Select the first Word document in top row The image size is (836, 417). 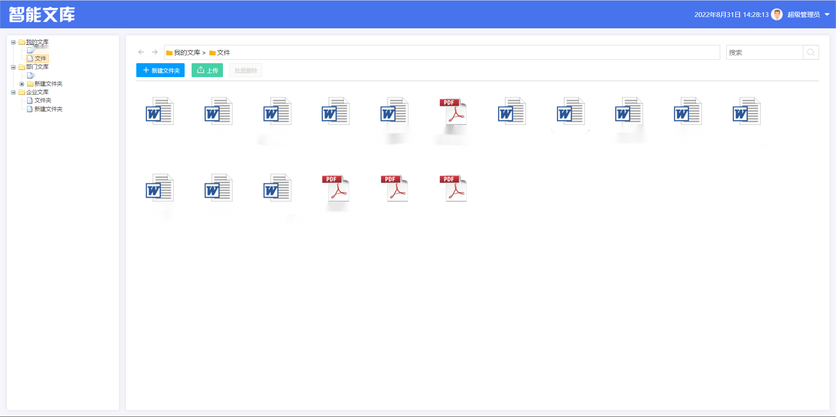click(x=159, y=112)
